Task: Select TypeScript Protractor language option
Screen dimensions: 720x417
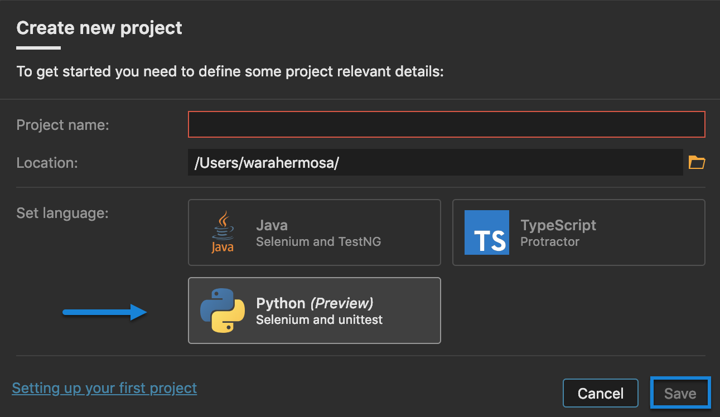Action: [578, 232]
